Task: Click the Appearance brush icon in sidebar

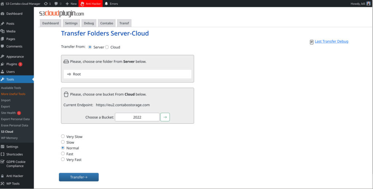Action: coord(3,57)
